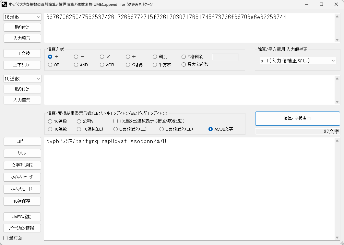Click the 文字列逆転 button

[x=22, y=165]
